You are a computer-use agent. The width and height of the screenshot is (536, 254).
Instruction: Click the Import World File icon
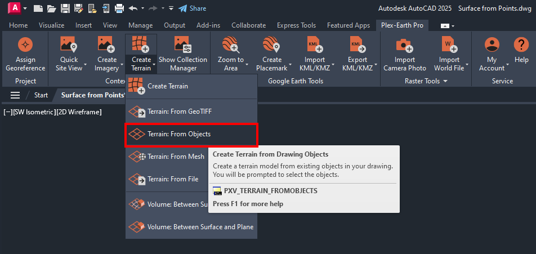click(449, 44)
